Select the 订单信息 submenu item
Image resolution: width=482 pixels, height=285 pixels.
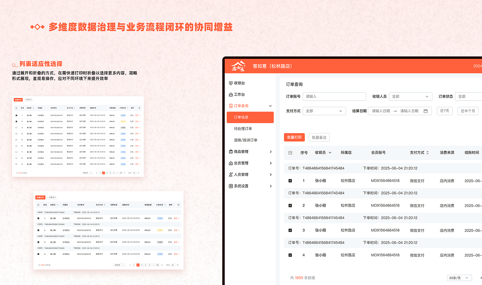pos(250,117)
